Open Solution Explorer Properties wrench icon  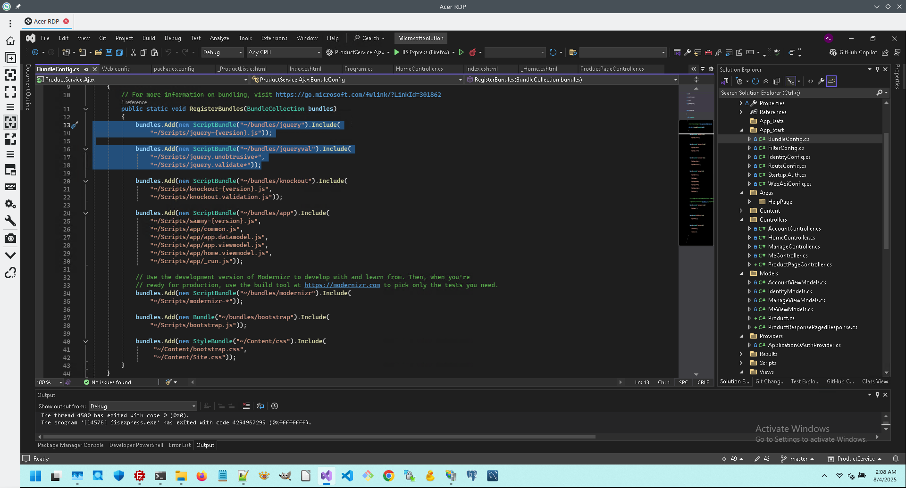pos(821,81)
